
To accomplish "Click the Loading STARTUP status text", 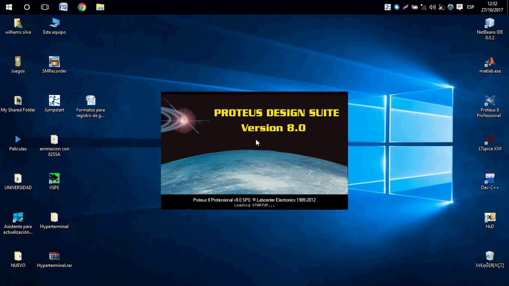I will point(254,205).
